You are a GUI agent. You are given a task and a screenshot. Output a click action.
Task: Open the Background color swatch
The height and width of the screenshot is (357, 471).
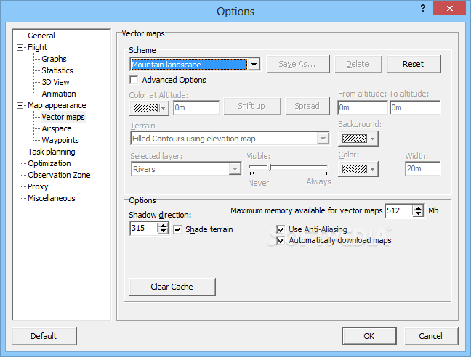358,139
